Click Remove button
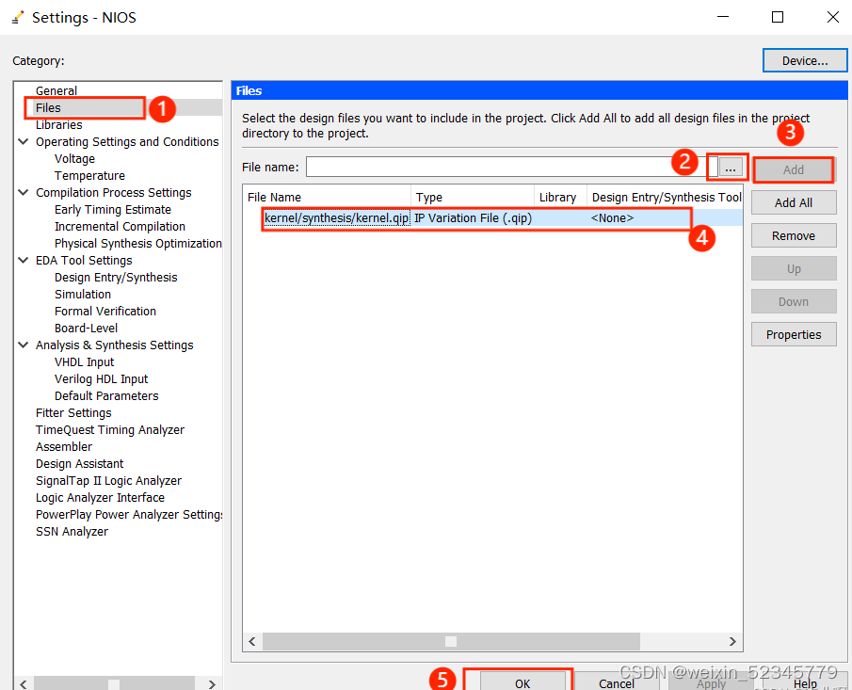Viewport: 852px width, 690px height. coord(794,235)
